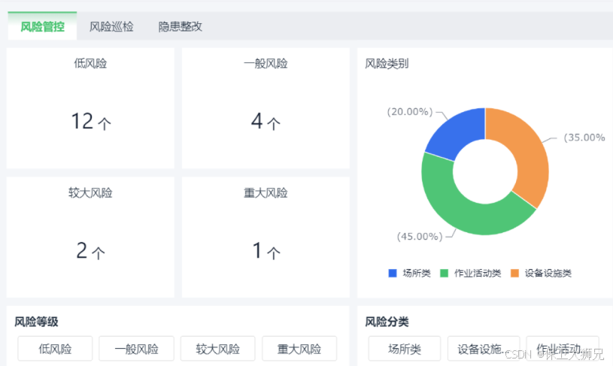
Task: Select the 一般风险 level button
Action: pyautogui.click(x=136, y=349)
